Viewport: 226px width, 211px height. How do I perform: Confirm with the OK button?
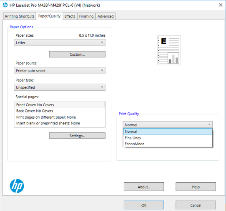(x=144, y=205)
